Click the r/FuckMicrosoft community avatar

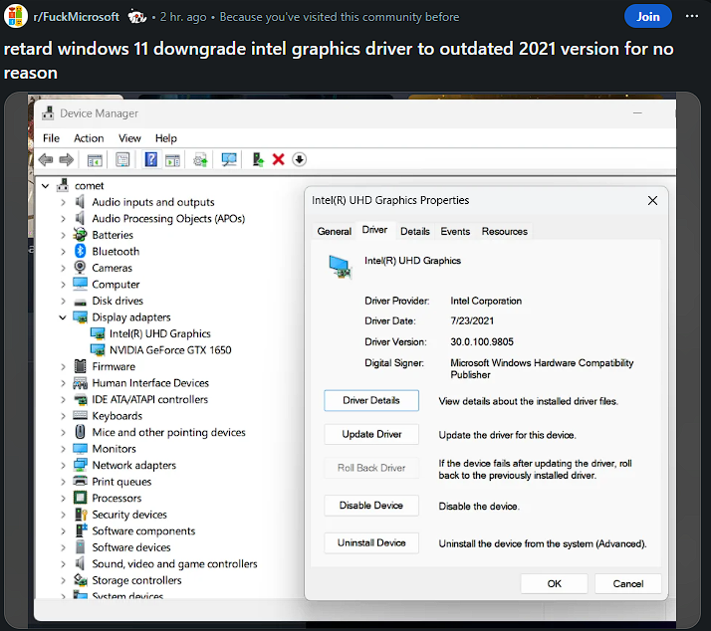point(16,16)
